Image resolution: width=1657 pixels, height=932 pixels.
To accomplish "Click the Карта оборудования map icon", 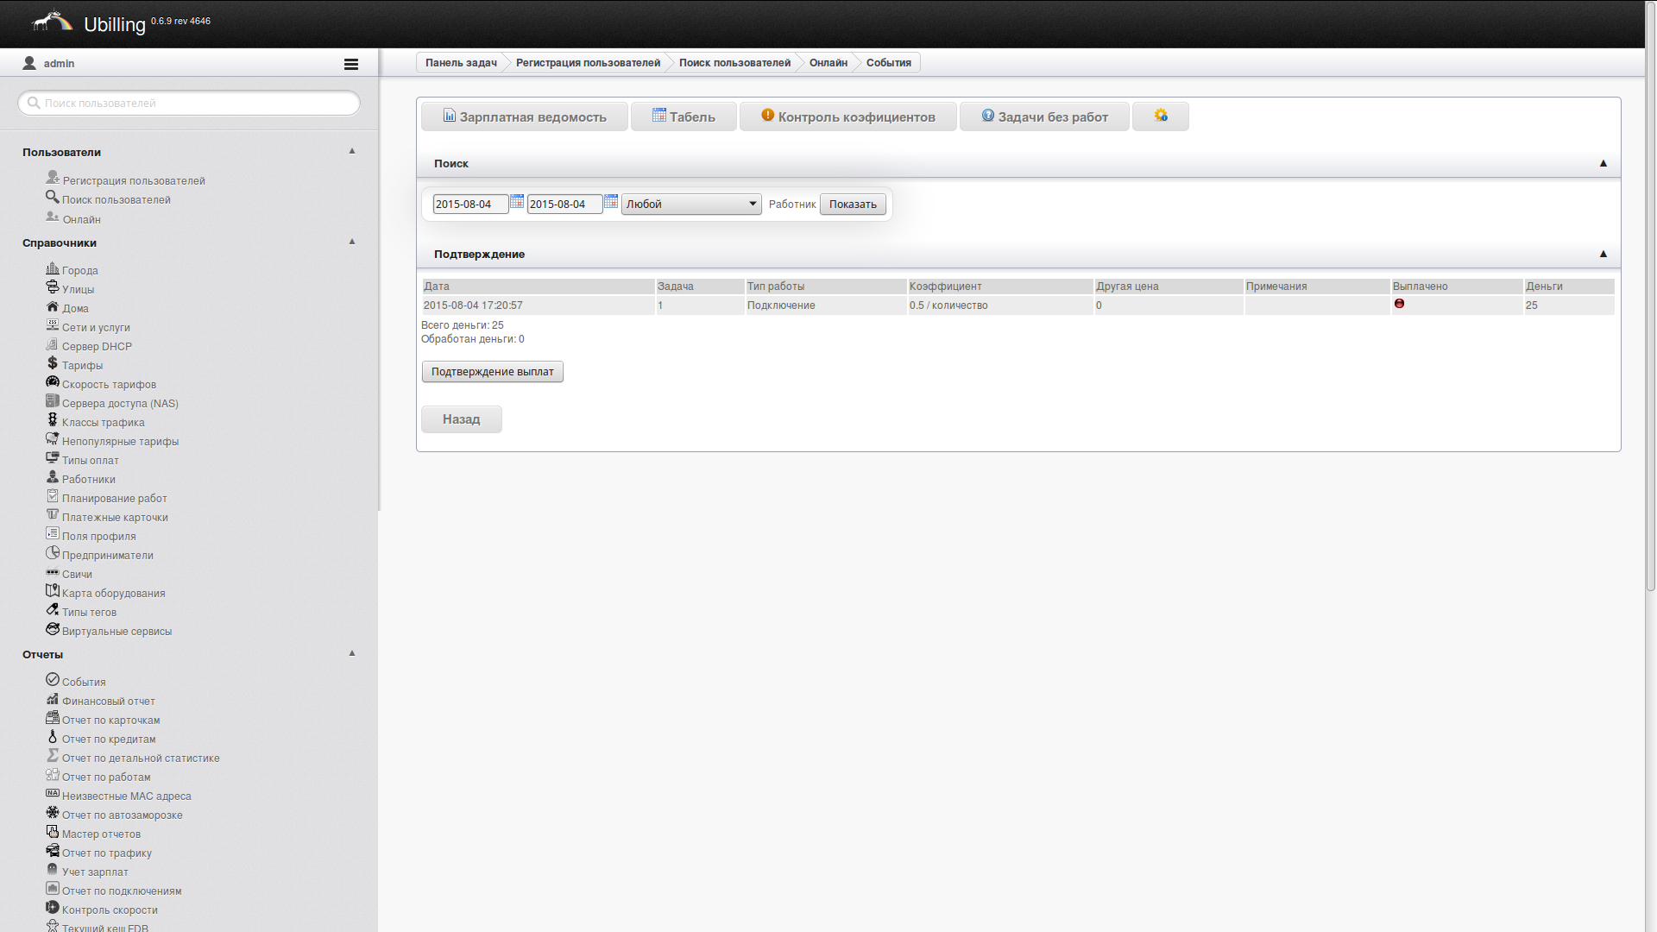I will click(53, 591).
